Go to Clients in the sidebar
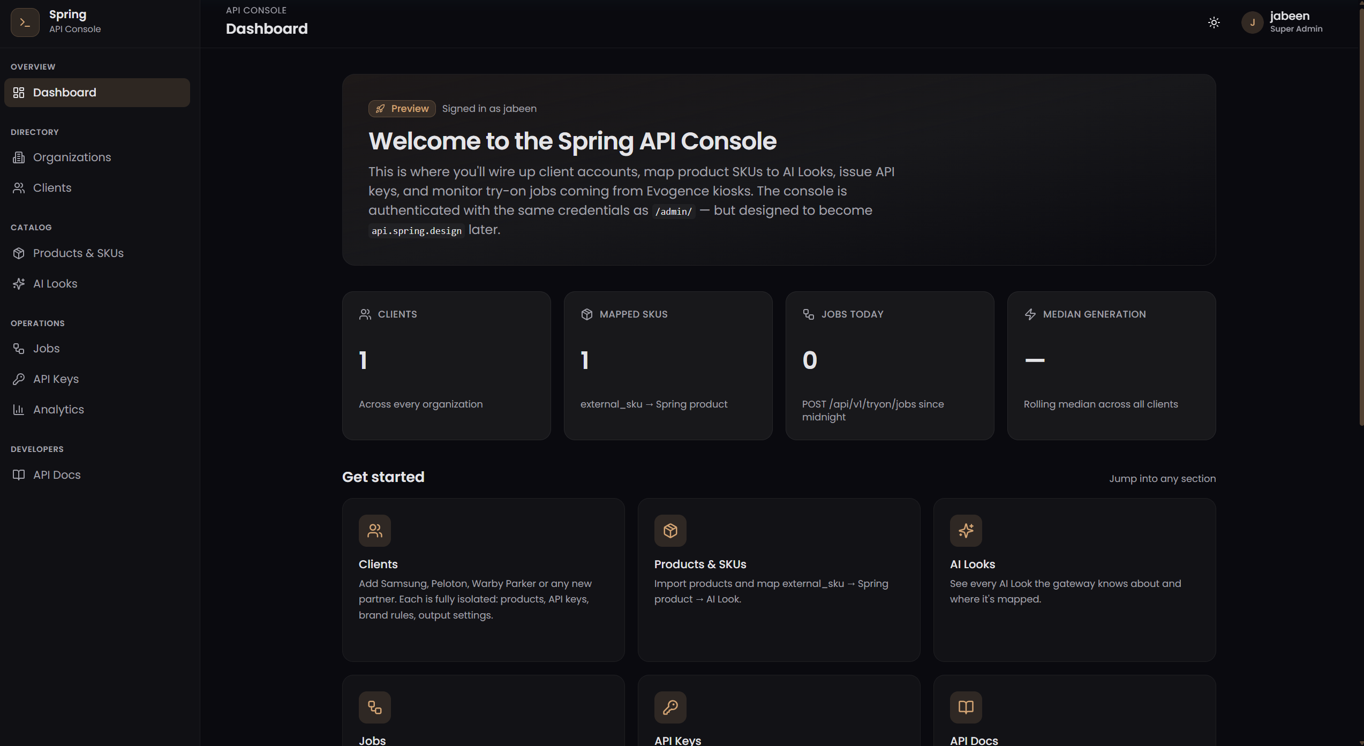The width and height of the screenshot is (1364, 746). (x=97, y=188)
